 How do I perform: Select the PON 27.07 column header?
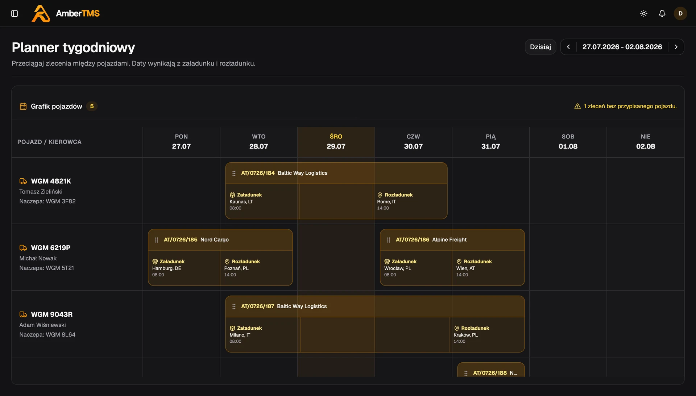click(181, 142)
